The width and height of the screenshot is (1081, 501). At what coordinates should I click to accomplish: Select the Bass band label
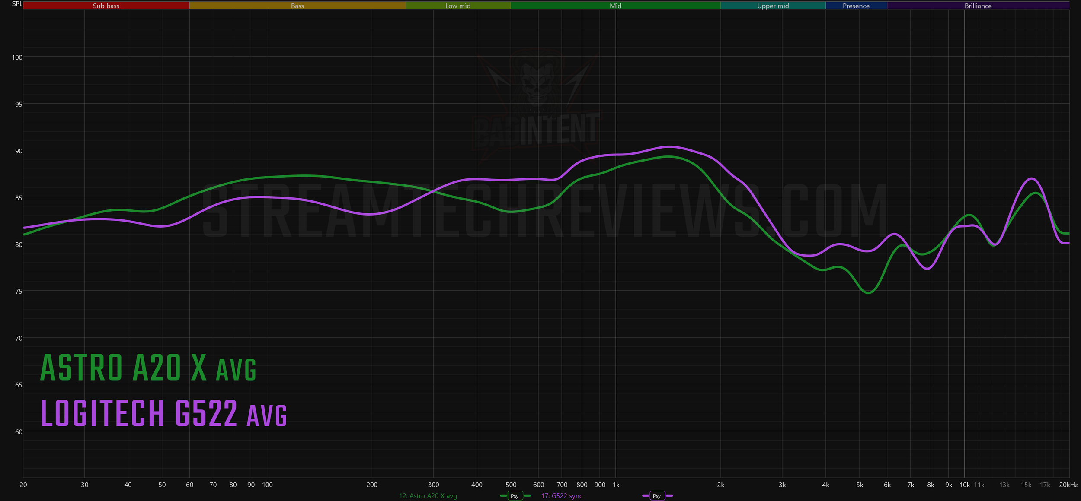297,6
